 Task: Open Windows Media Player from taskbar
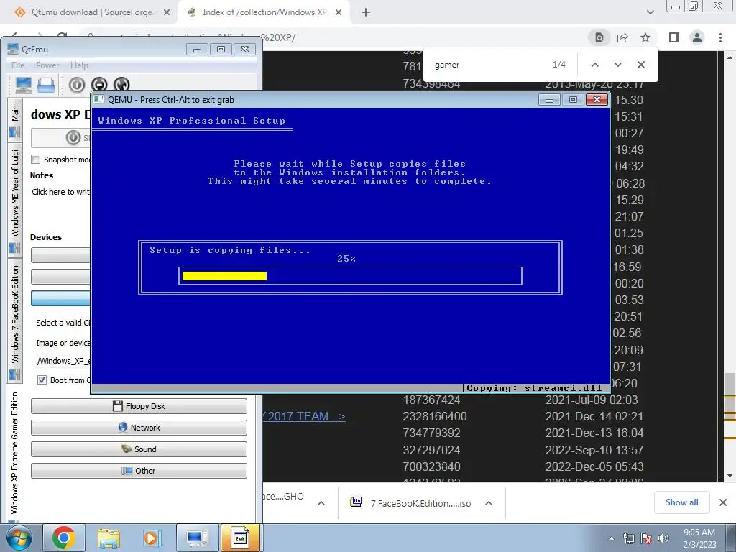152,538
